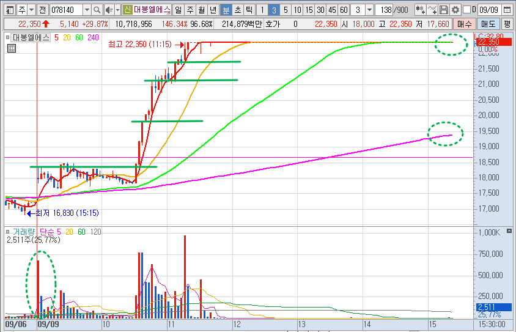Expand the 주 market type dropdown
The width and height of the screenshot is (516, 332).
coord(31,10)
